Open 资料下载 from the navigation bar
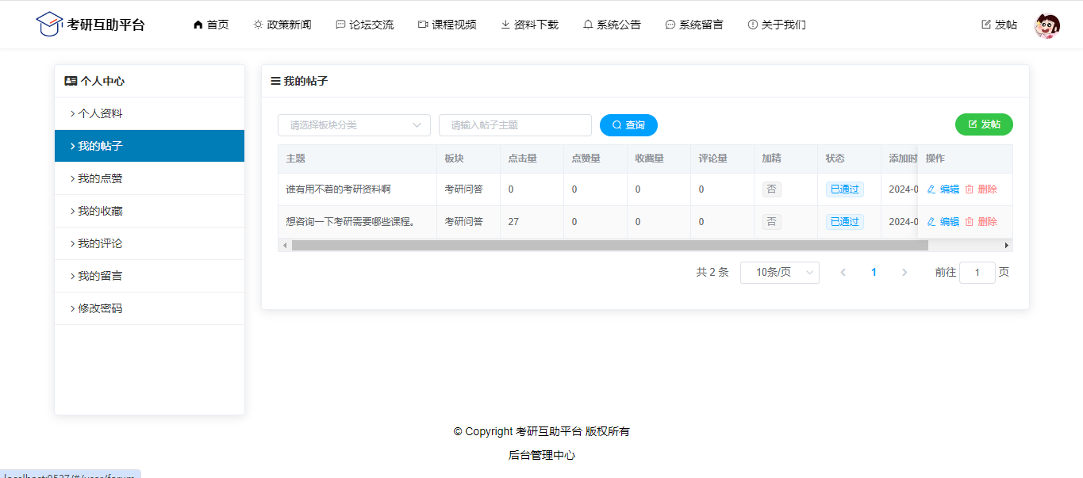Viewport: 1083px width, 478px height. [x=529, y=25]
